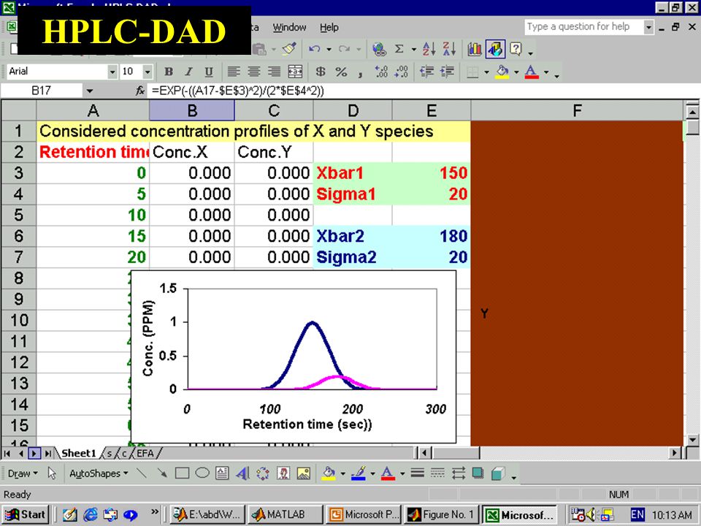Align cell text right

click(274, 72)
